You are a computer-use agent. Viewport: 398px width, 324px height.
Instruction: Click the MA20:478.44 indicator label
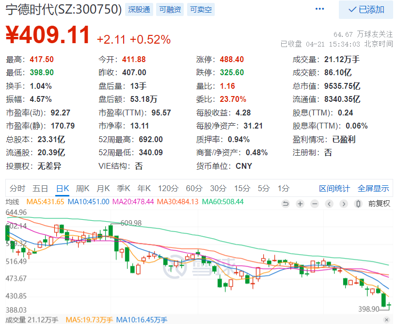coord(133,202)
